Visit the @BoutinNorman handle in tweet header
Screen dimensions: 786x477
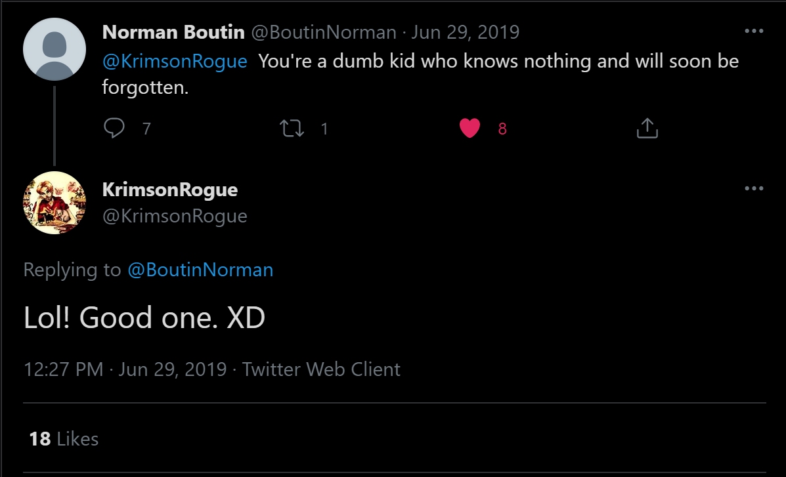click(x=324, y=32)
